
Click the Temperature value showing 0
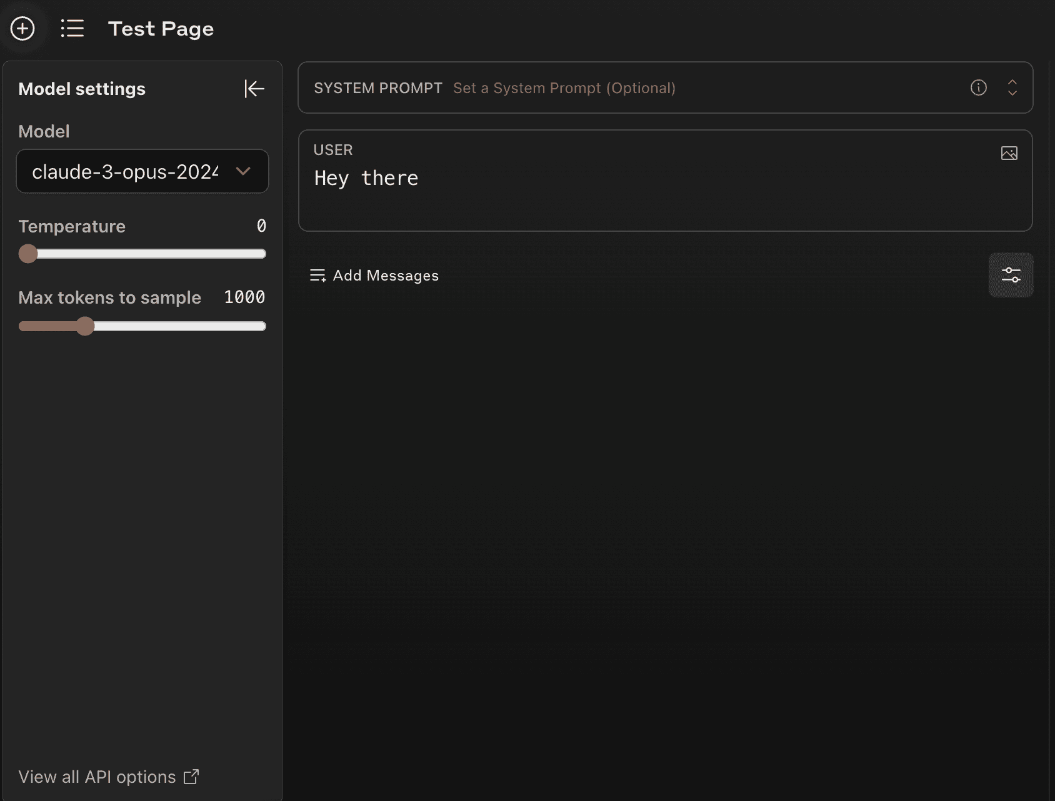tap(262, 226)
